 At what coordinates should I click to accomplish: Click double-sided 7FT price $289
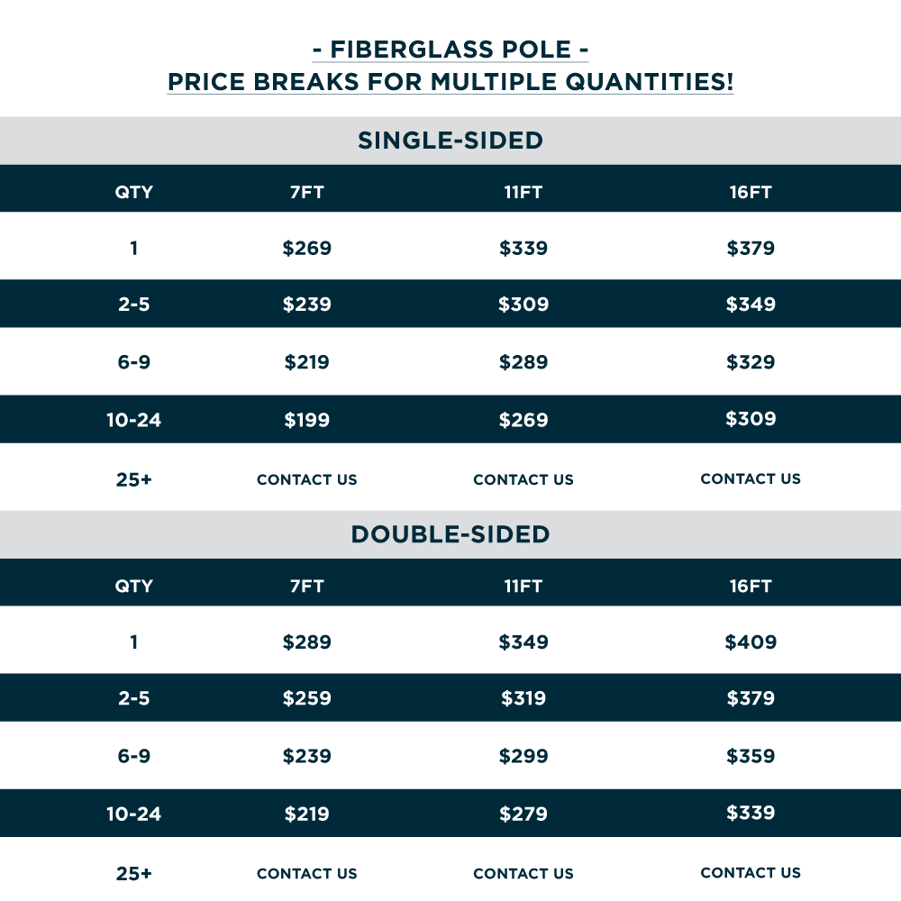(x=307, y=642)
